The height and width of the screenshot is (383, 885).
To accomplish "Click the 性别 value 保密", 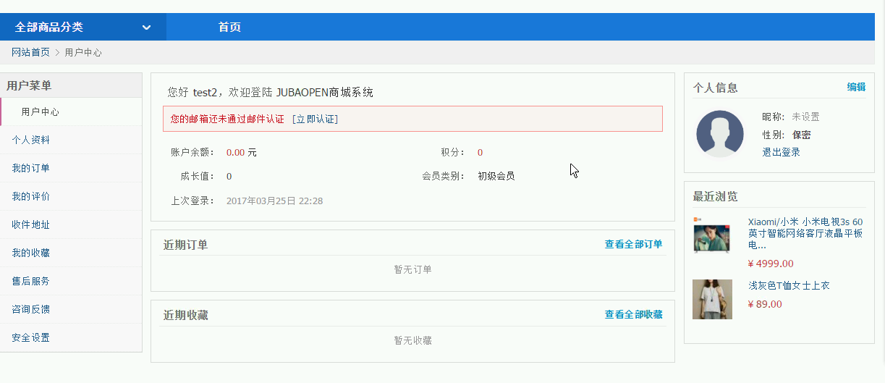I will pos(801,135).
